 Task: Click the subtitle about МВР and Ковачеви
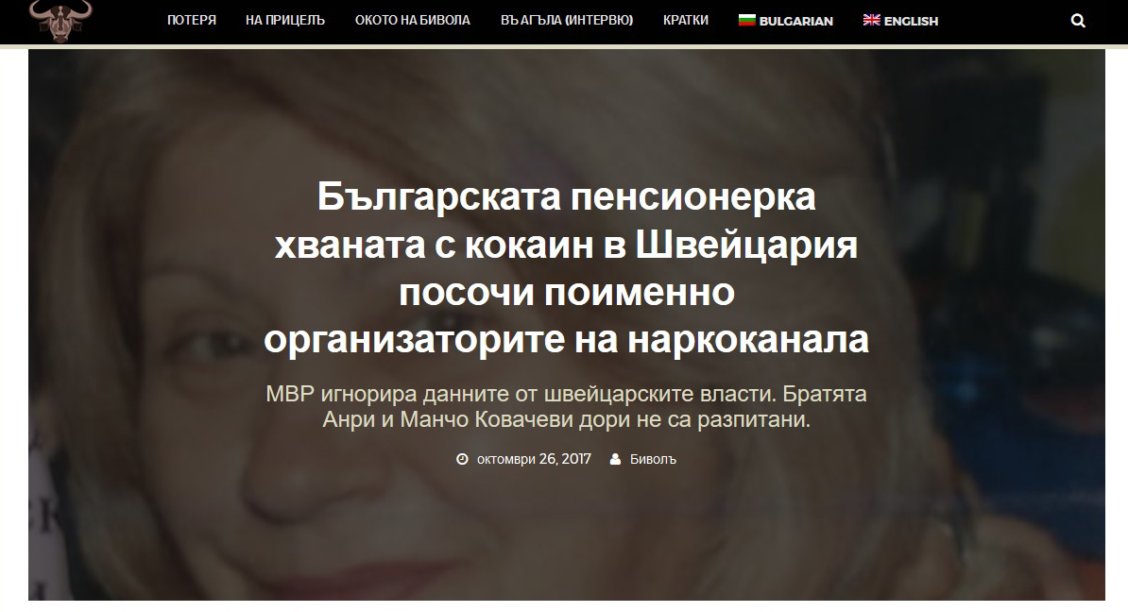click(566, 406)
